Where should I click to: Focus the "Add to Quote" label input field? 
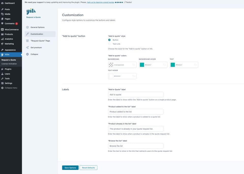[135, 95]
